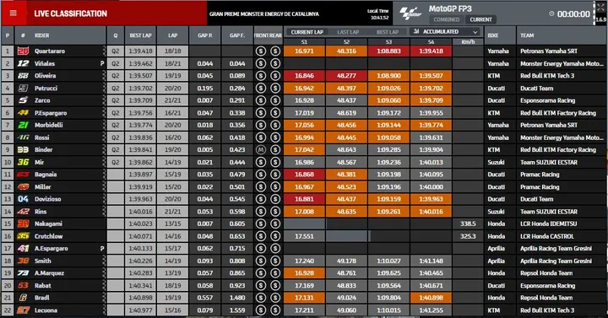The height and width of the screenshot is (318, 608).
Task: Click the accumulated sort icon
Action: click(x=416, y=31)
